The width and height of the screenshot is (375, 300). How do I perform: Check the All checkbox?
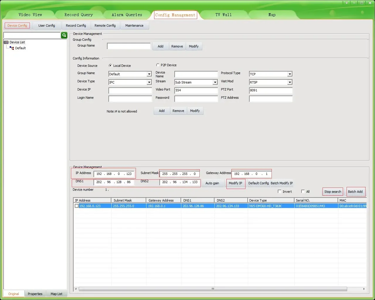(303, 192)
